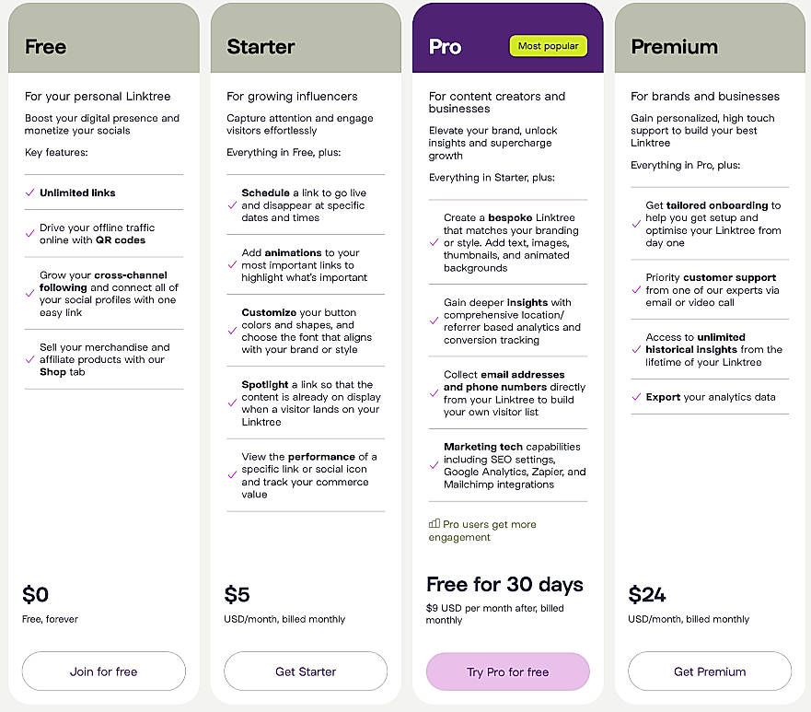Select the checkmark next to Spotlight feature
The width and height of the screenshot is (811, 712).
point(233,403)
